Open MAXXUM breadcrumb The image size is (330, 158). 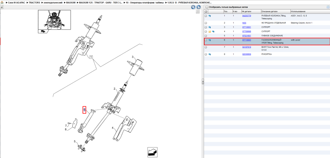click(71, 3)
